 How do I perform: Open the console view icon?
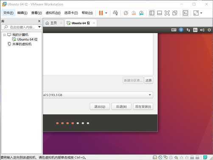(x=185, y=13)
